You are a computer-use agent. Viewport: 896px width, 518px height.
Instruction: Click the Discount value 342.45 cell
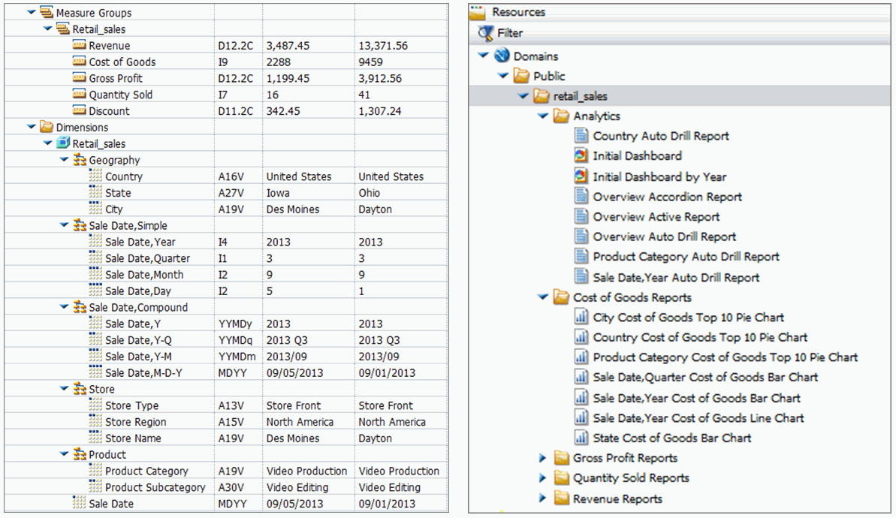point(283,111)
